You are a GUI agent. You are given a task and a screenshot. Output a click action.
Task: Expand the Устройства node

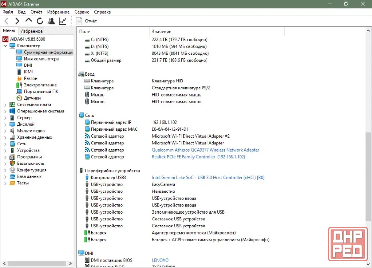point(5,150)
